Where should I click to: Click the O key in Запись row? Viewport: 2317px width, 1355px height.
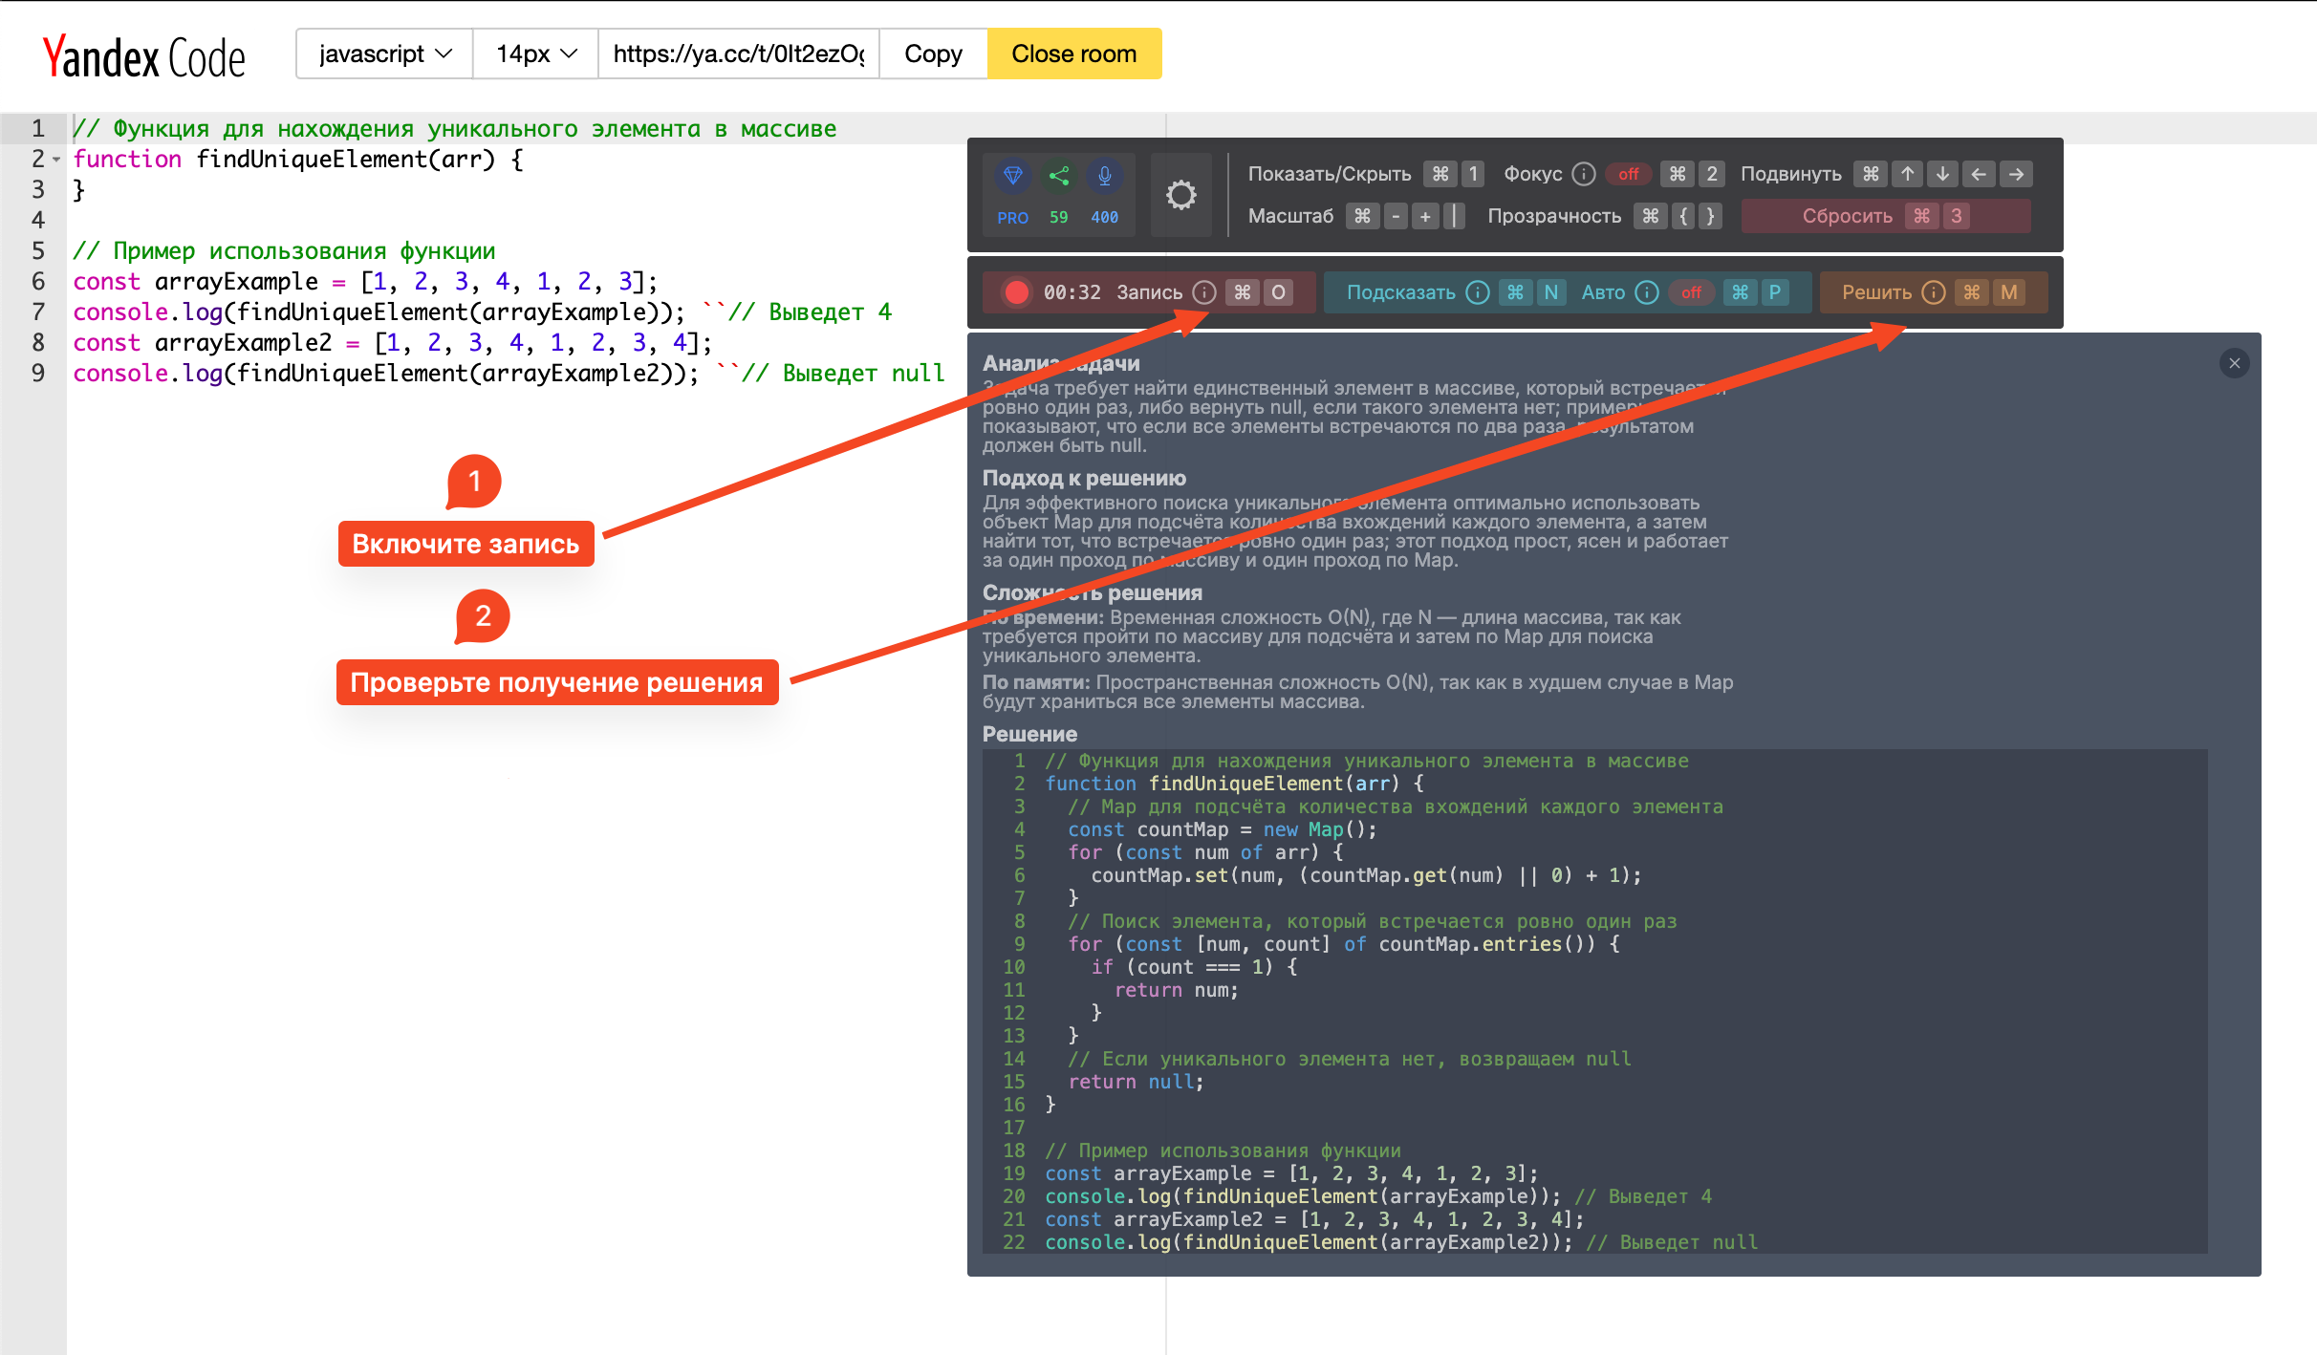(x=1278, y=292)
